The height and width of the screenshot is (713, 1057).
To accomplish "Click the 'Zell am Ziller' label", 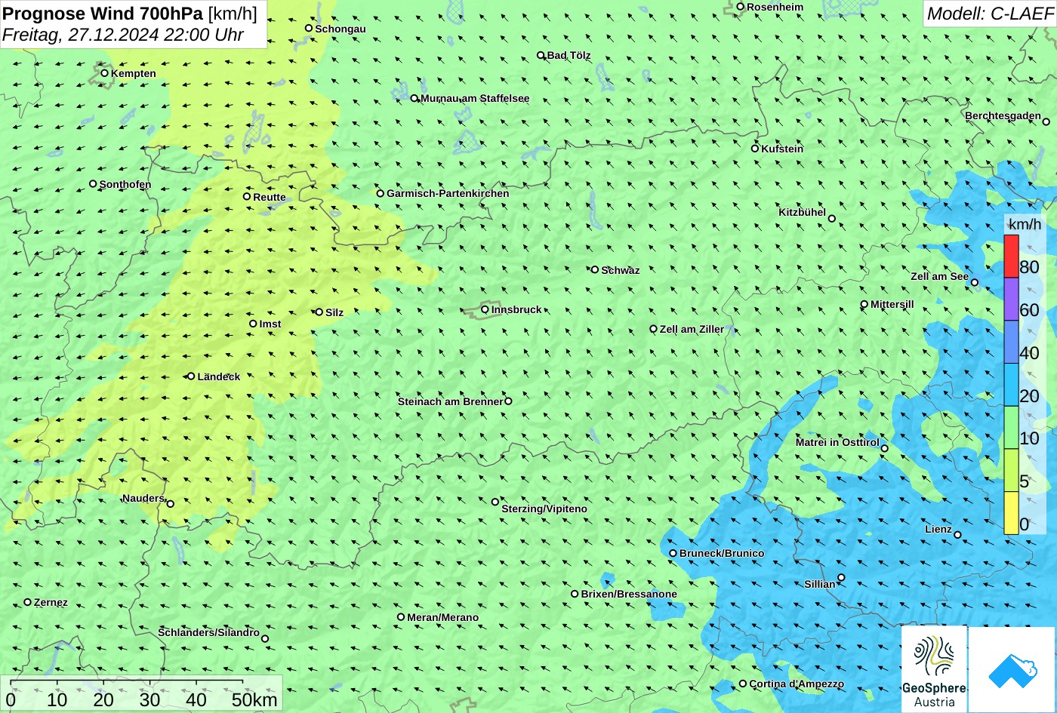I will point(692,329).
